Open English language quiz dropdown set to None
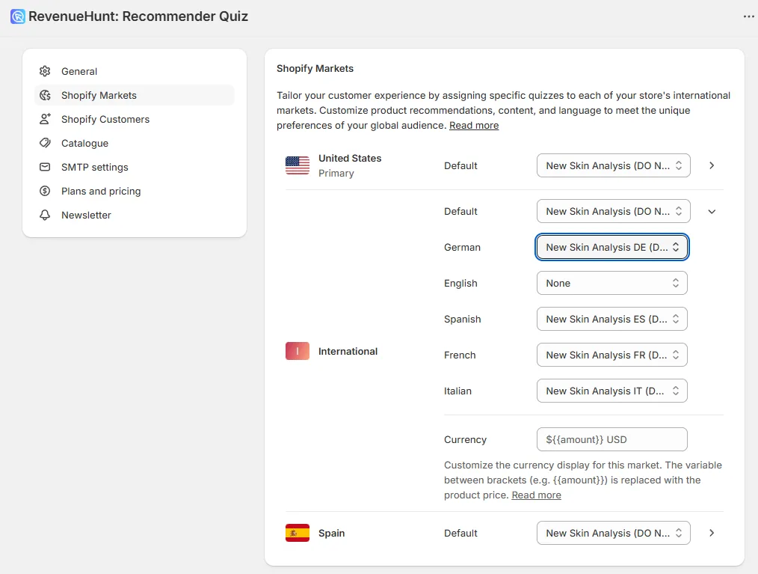Screen dimensions: 758x574 pyautogui.click(x=612, y=283)
